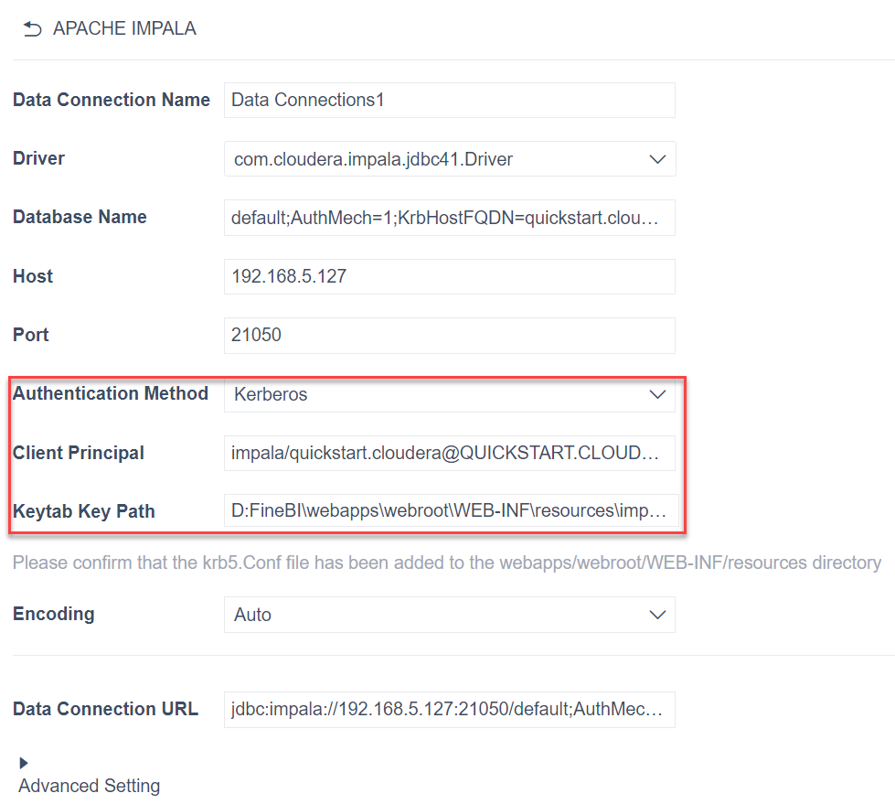Click the Data Connection URL field
This screenshot has height=804, width=895.
(x=449, y=709)
